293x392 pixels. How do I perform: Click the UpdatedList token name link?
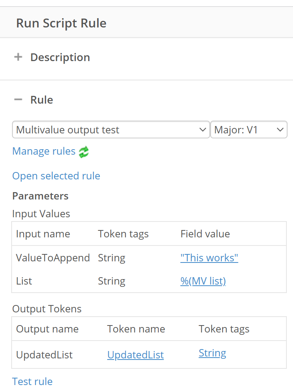[x=135, y=355]
